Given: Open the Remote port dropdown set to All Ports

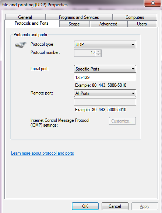Looking at the screenshot, I should [105, 93].
